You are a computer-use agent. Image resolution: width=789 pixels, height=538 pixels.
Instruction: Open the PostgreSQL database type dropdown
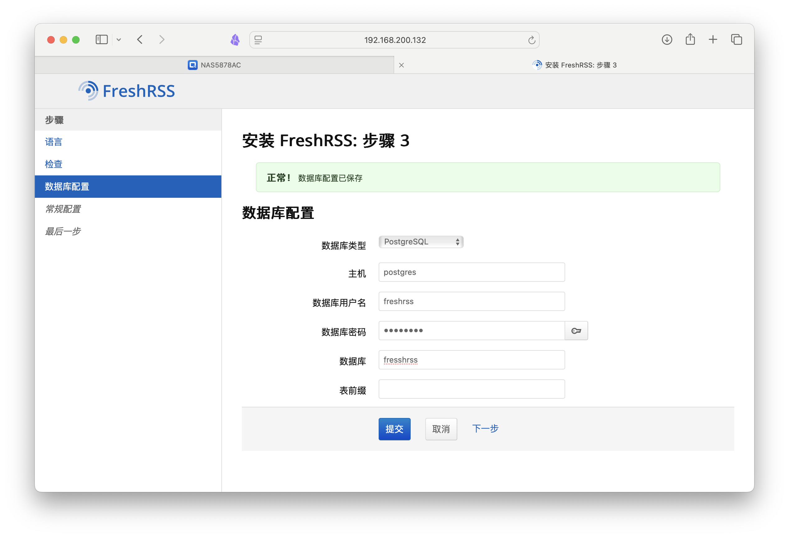pyautogui.click(x=421, y=242)
